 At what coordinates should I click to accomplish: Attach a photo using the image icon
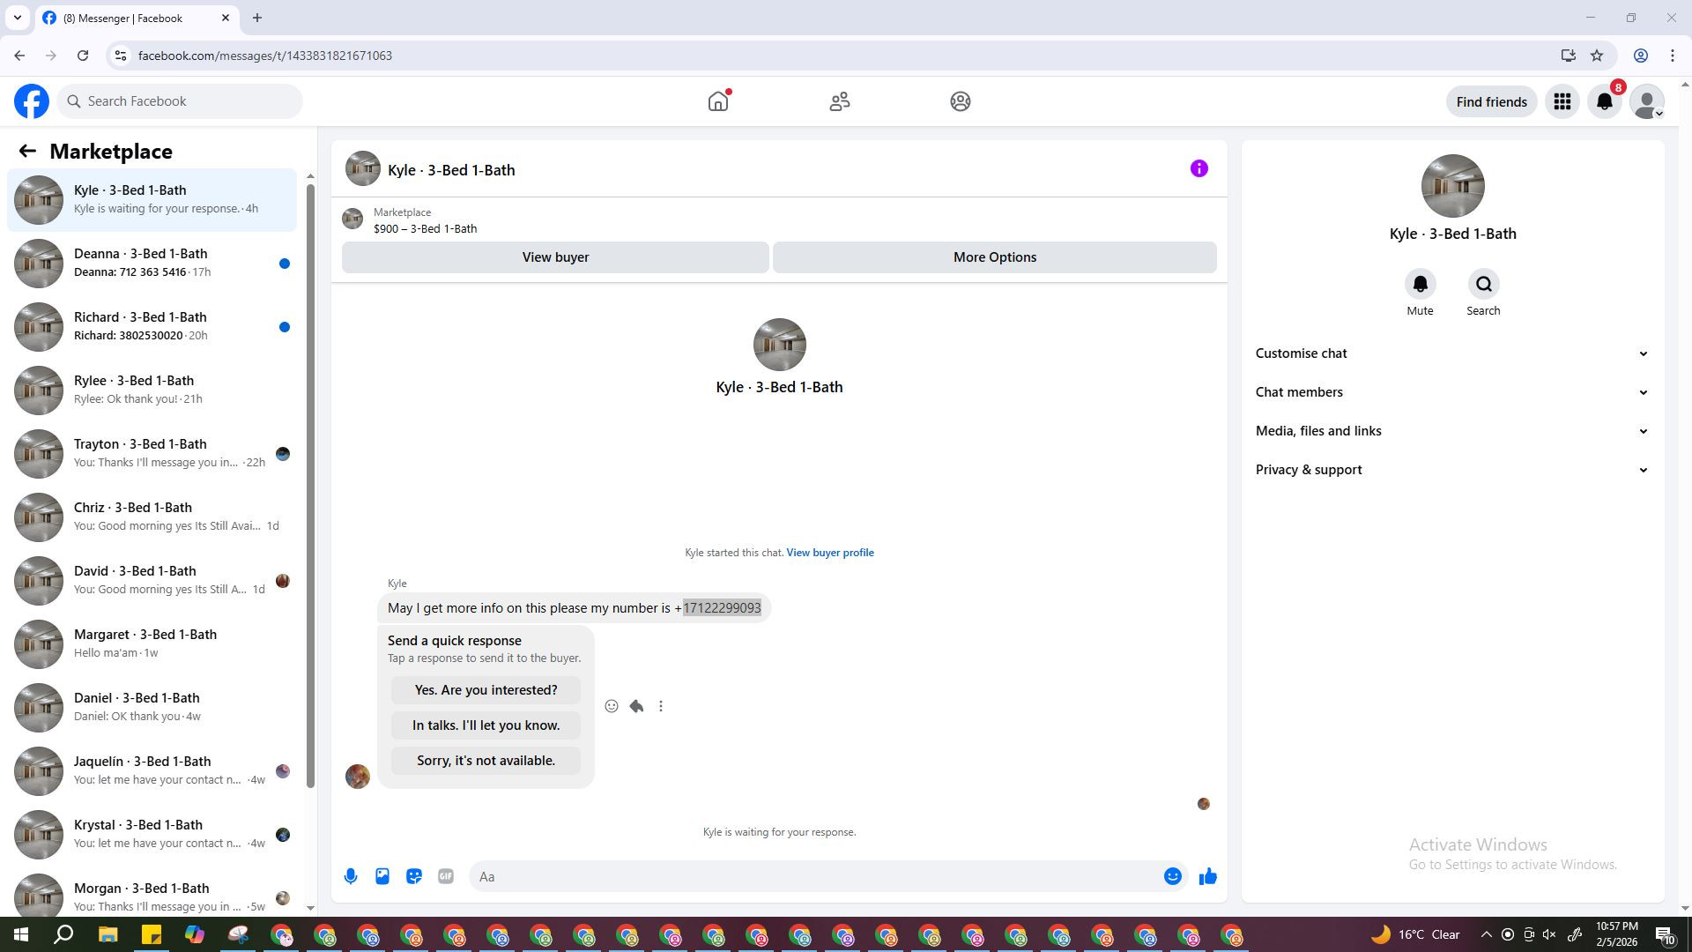pyautogui.click(x=382, y=876)
